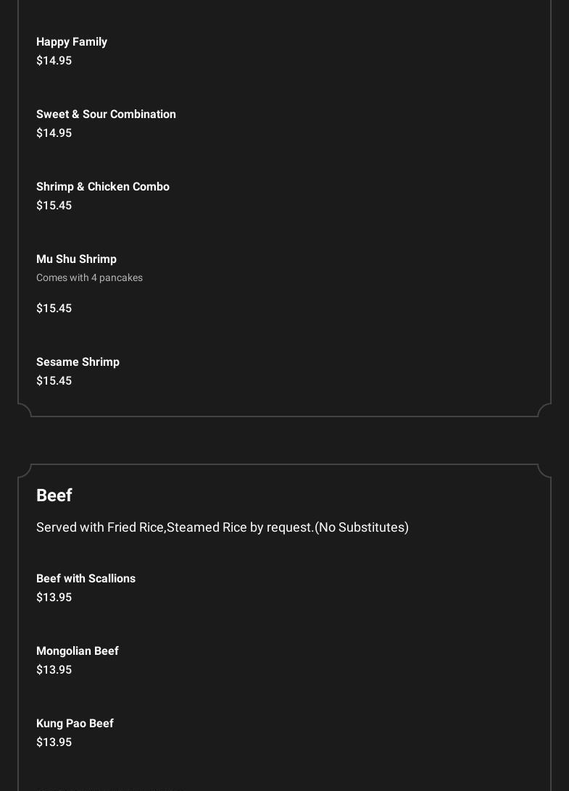
Task: Click the Happy Family $14.95 price
Action: [x=54, y=61]
